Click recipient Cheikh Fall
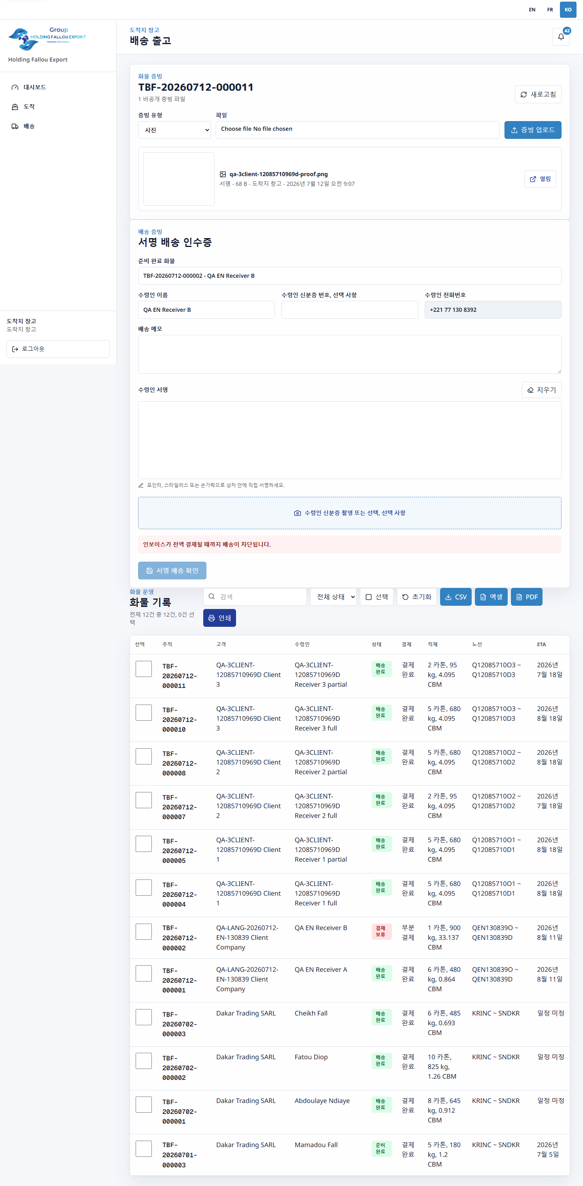 311,1014
